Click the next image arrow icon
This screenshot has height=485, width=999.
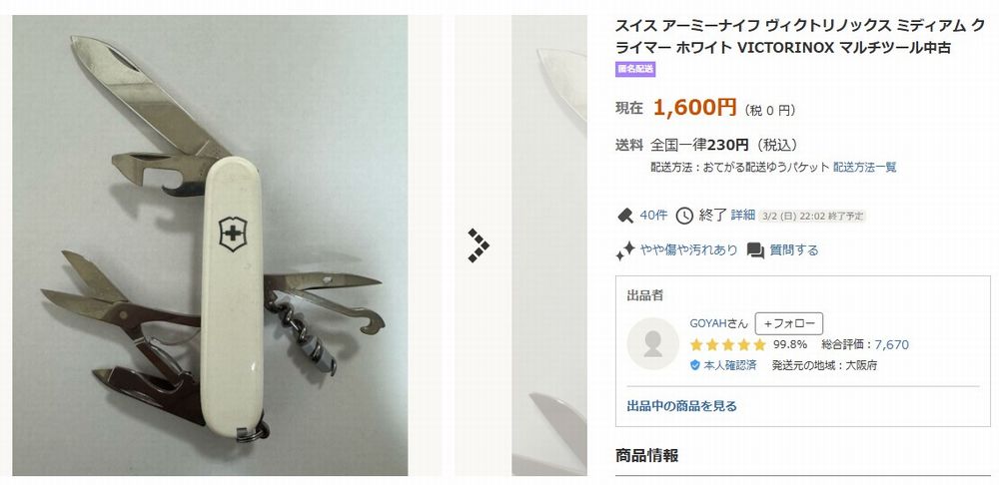tap(479, 245)
